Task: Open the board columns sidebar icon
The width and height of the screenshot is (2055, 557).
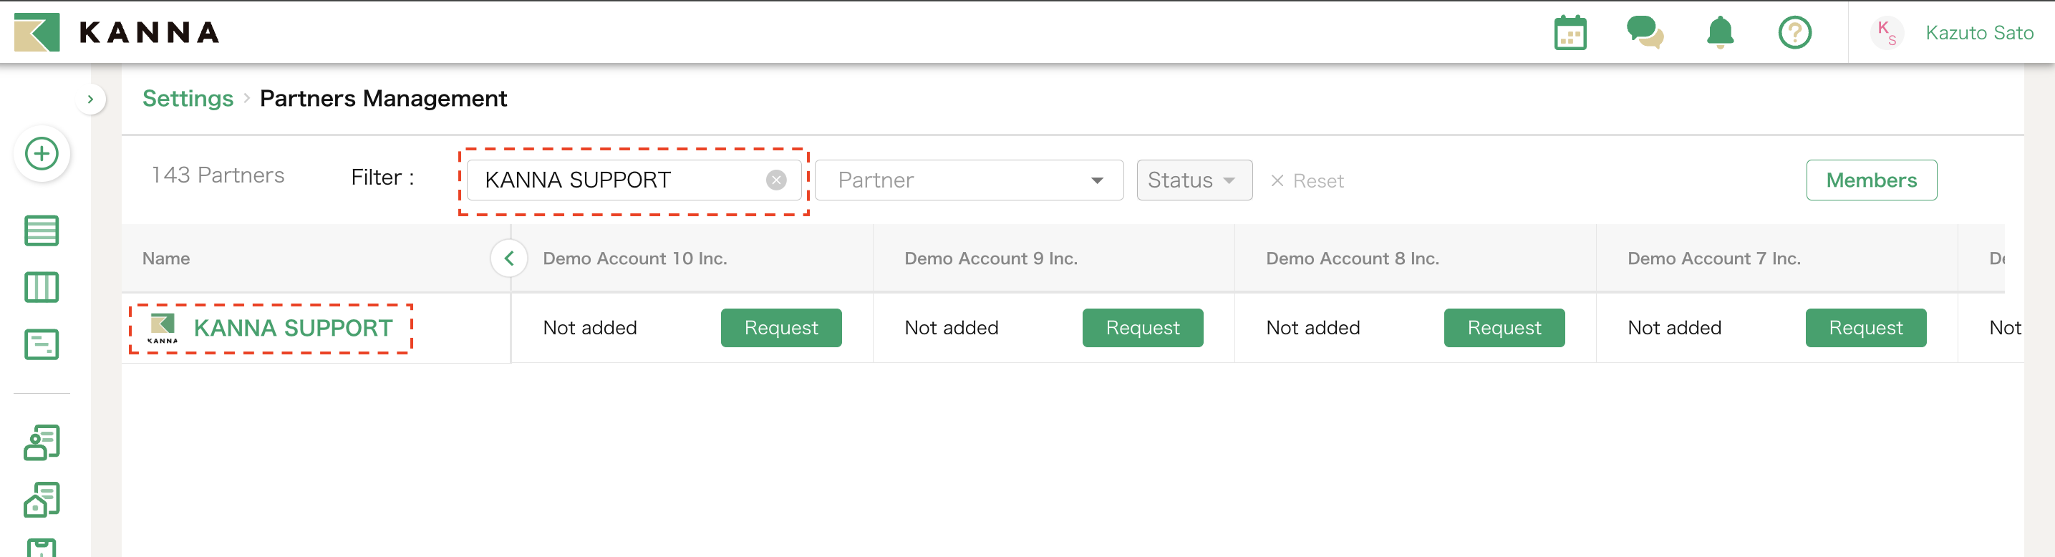Action: pos(42,287)
